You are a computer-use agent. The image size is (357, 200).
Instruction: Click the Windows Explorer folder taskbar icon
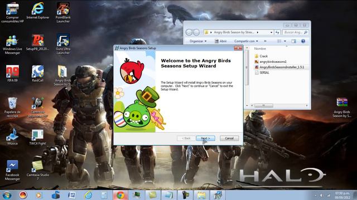[201, 195]
